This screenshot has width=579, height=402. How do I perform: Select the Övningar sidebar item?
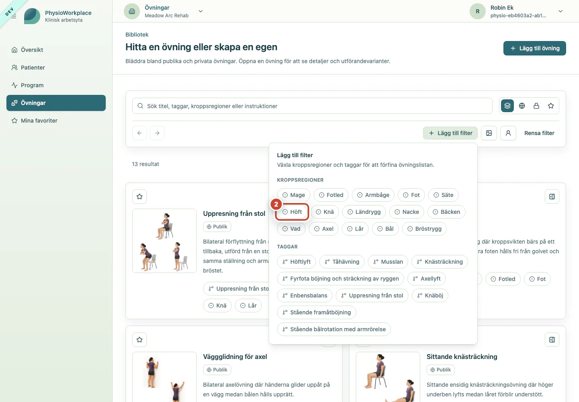click(x=56, y=103)
